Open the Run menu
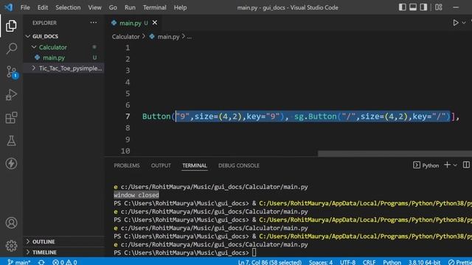The height and width of the screenshot is (265, 472). pos(130,7)
